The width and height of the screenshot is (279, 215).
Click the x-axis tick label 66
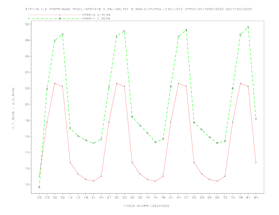tap(210, 197)
